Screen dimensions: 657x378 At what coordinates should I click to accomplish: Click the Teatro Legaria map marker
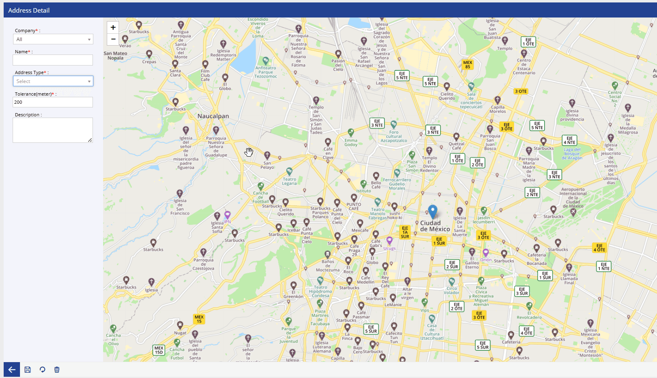[x=289, y=171]
